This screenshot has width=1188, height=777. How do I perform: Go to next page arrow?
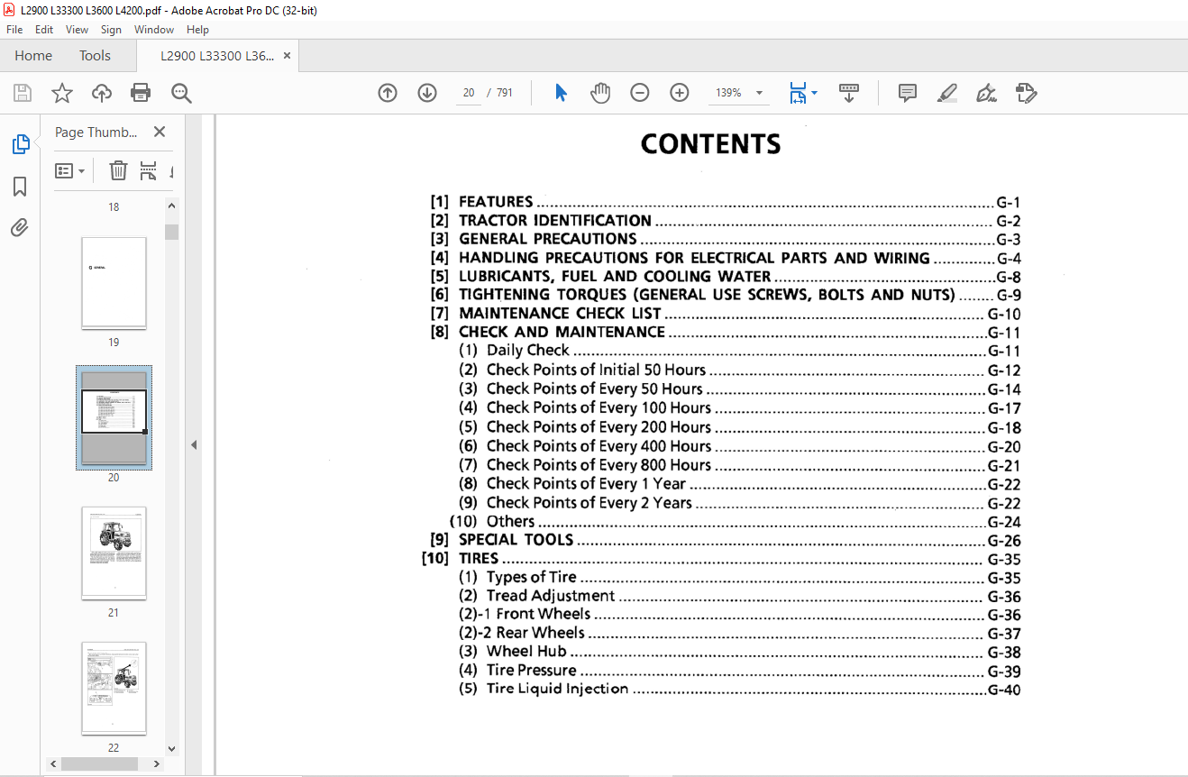[427, 93]
